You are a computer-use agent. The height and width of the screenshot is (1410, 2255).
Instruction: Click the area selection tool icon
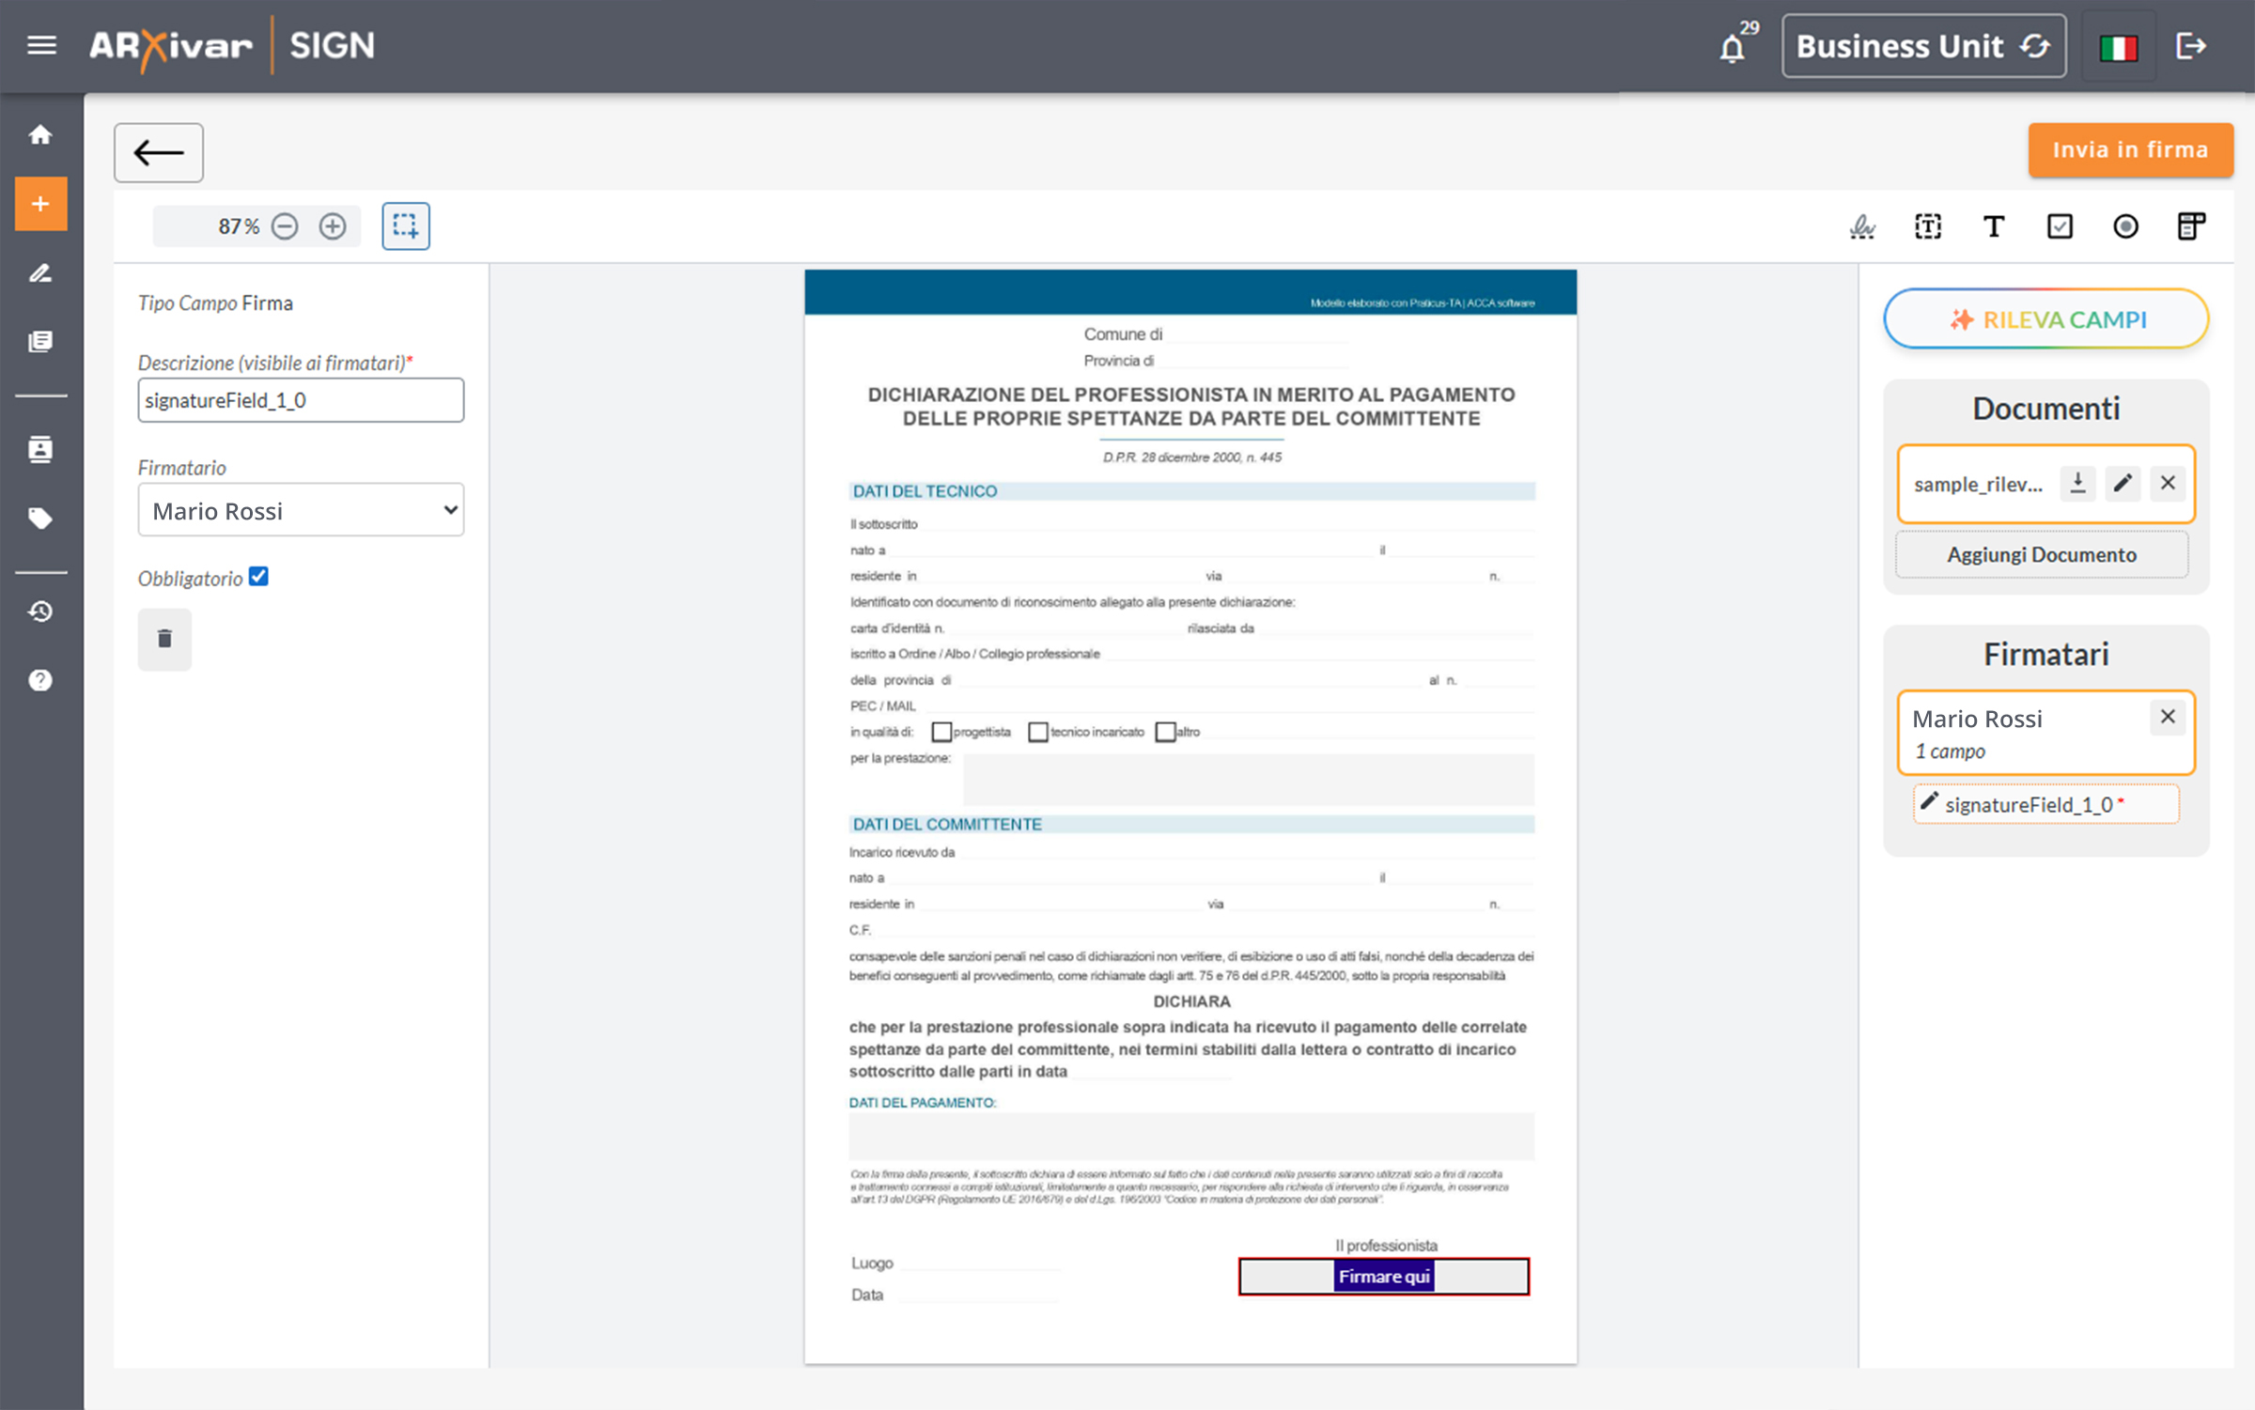[x=405, y=226]
